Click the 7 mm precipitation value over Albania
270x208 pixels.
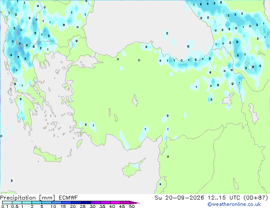pyautogui.click(x=13, y=42)
